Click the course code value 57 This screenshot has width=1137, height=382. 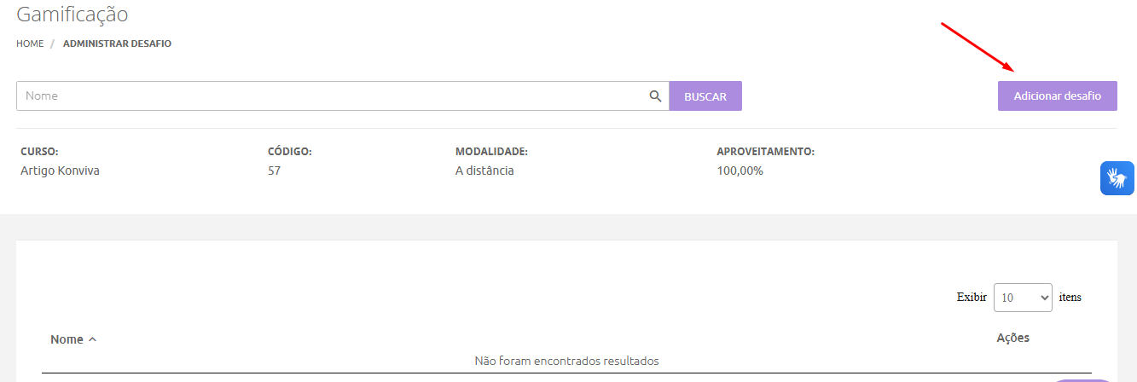click(274, 171)
